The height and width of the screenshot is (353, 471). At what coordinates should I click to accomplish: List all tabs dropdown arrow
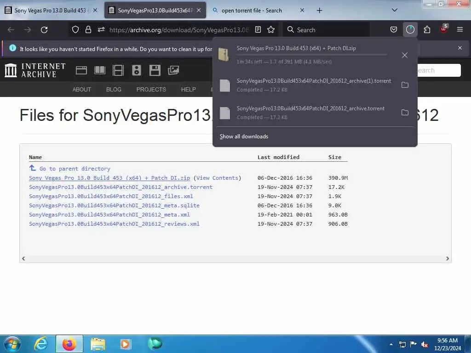point(395,10)
